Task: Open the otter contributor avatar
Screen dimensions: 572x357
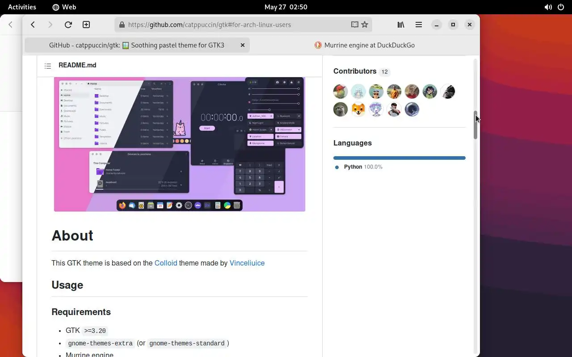Action: [x=341, y=109]
